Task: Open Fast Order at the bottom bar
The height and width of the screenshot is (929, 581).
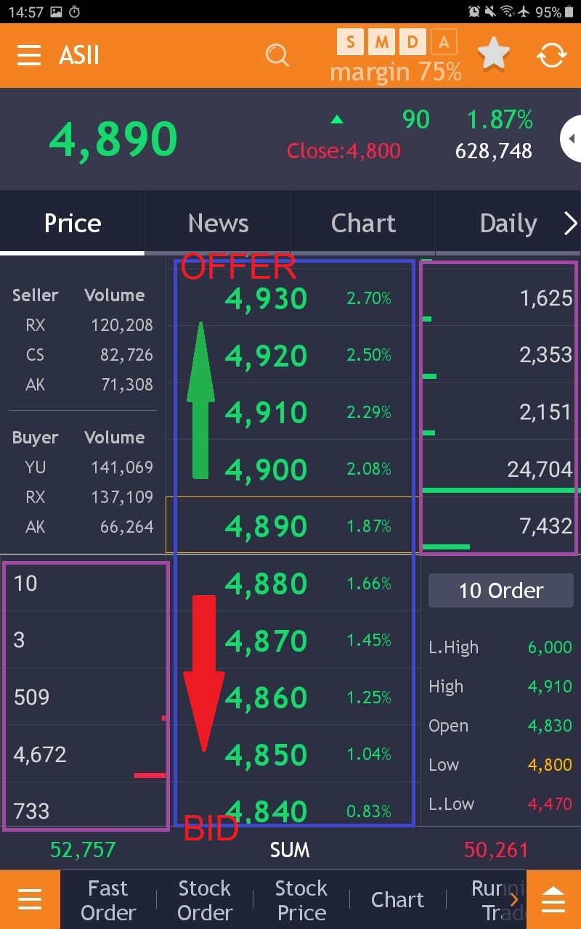Action: (109, 899)
